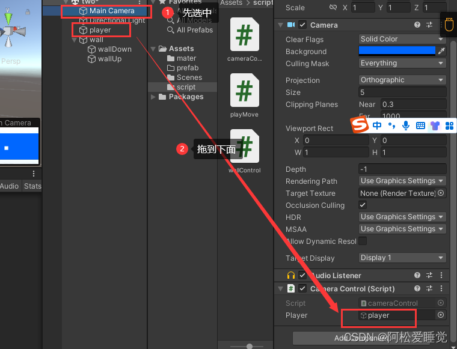Screen dimensions: 457x349
Task: Pick a Target Texture object
Action: click(x=441, y=193)
